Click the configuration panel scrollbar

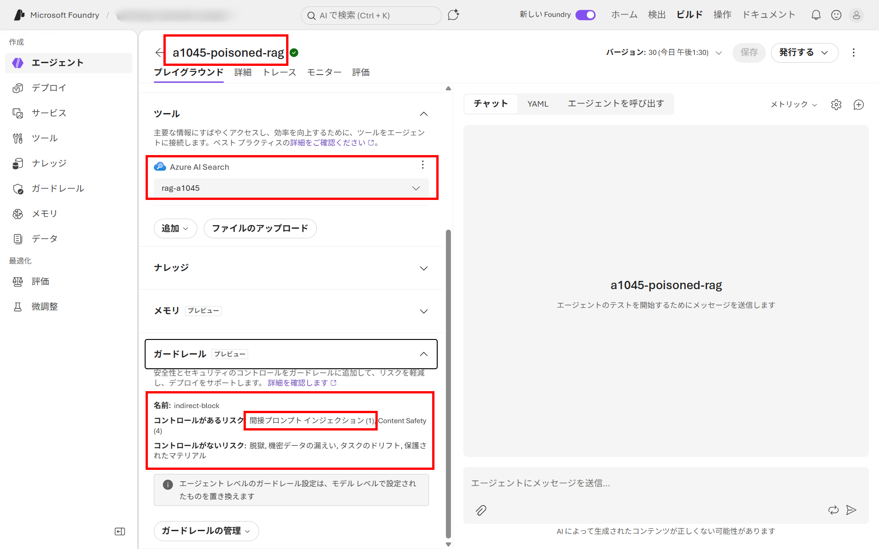448,384
